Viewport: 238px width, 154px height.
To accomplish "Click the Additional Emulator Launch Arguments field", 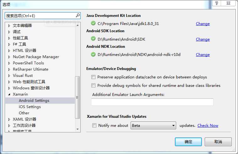I will tap(152, 102).
